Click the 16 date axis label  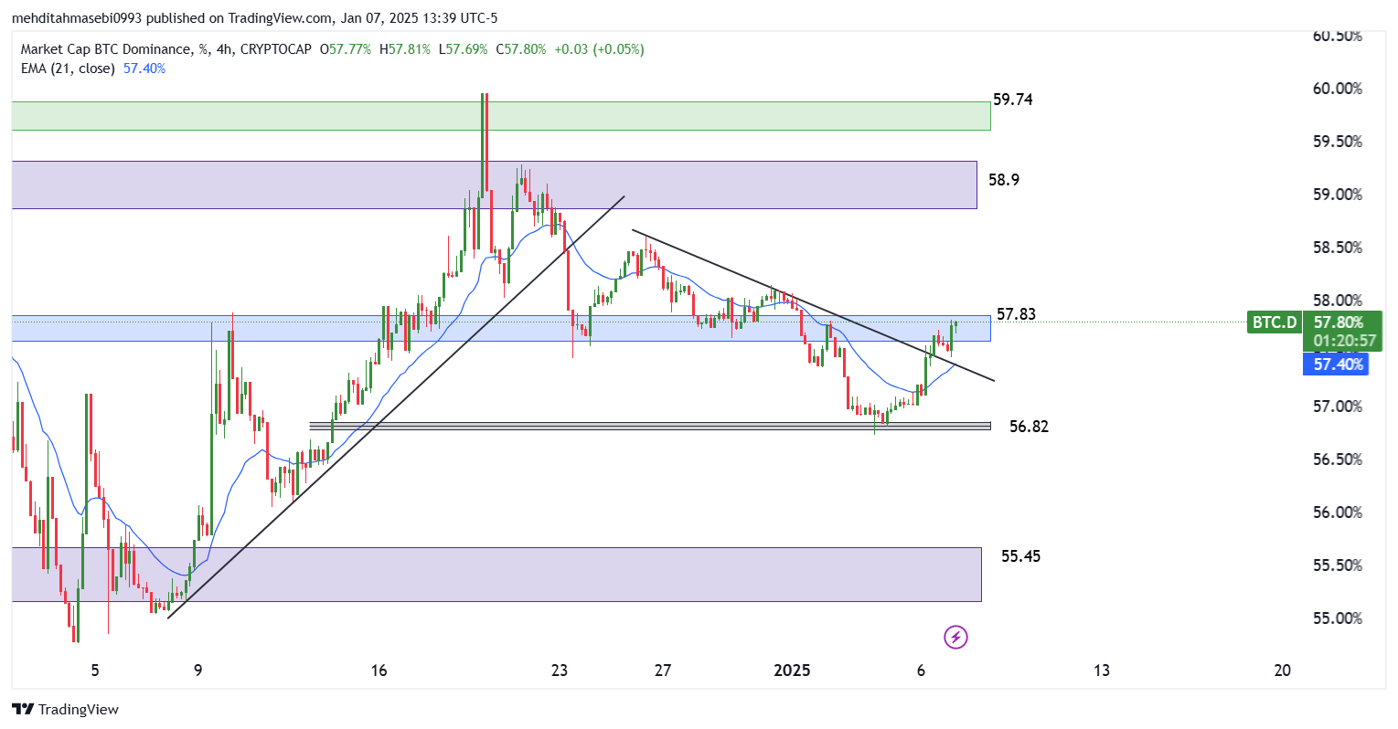(x=379, y=671)
